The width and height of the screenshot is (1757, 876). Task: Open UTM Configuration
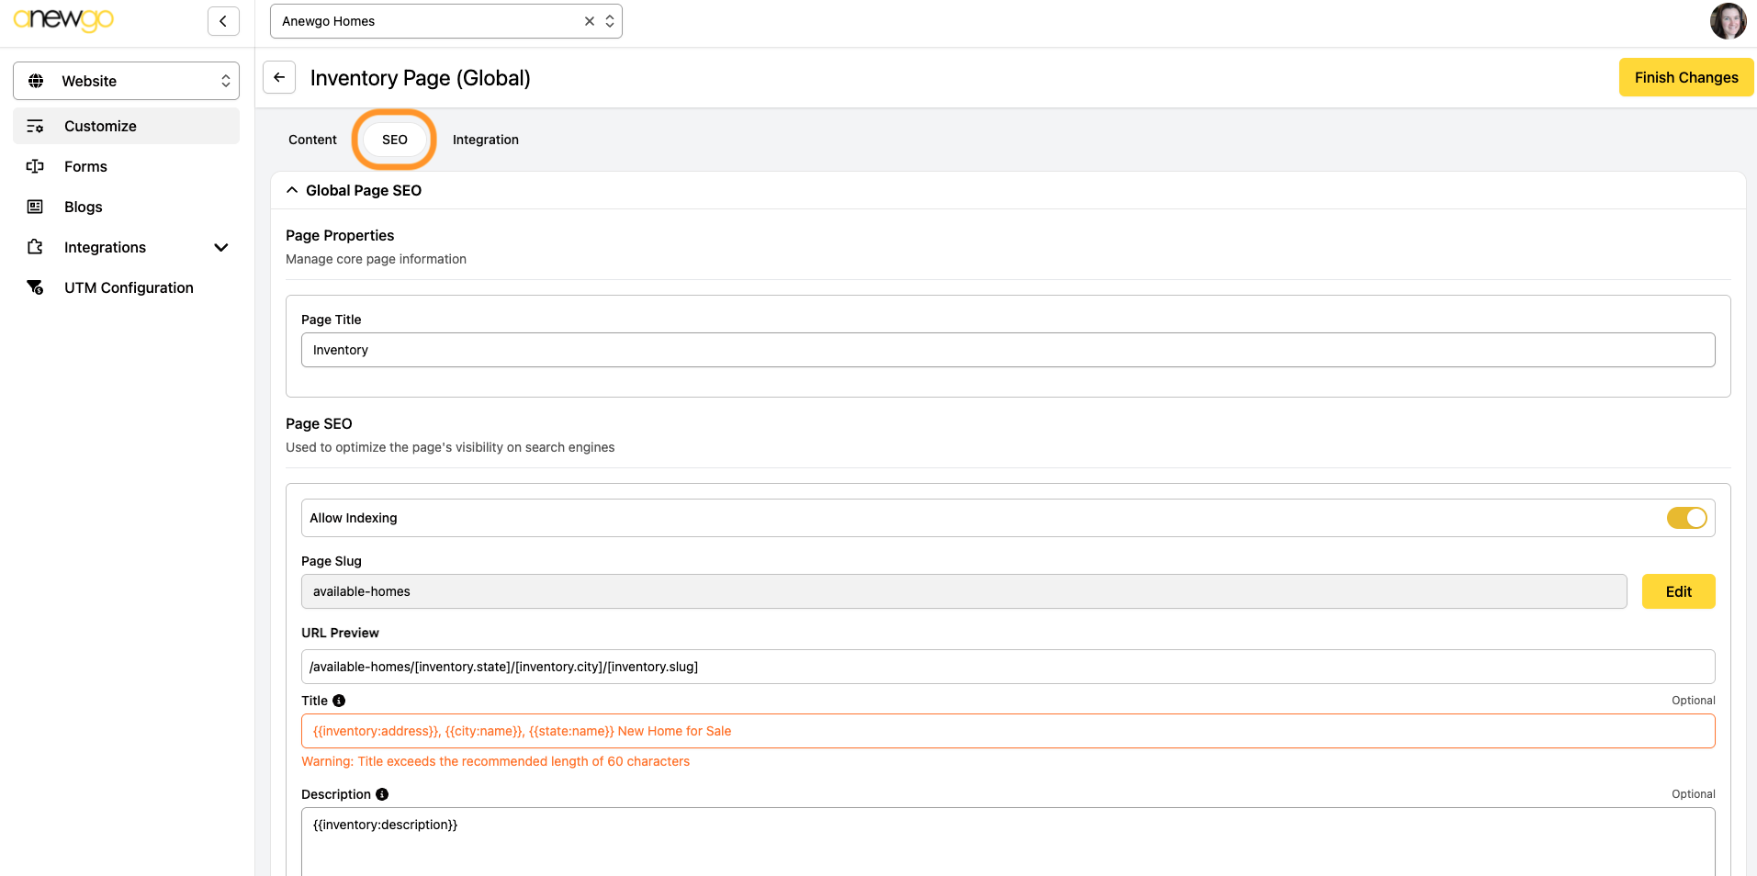click(126, 287)
